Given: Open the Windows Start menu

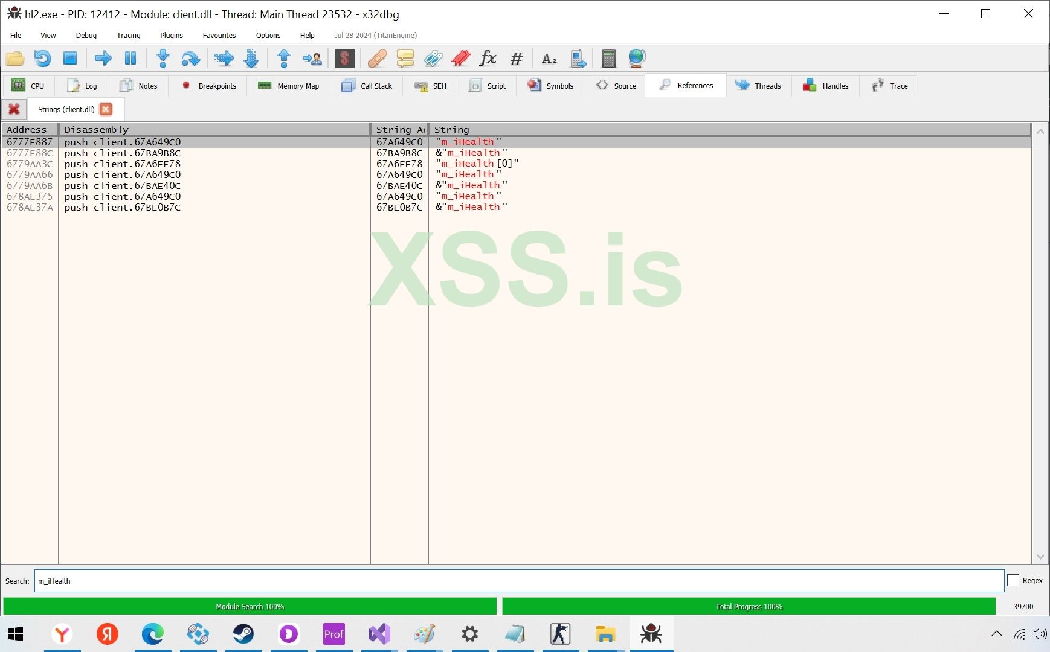Looking at the screenshot, I should tap(16, 634).
